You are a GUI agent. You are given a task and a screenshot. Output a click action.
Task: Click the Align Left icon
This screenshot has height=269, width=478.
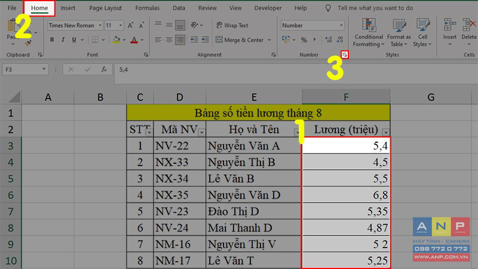click(158, 39)
